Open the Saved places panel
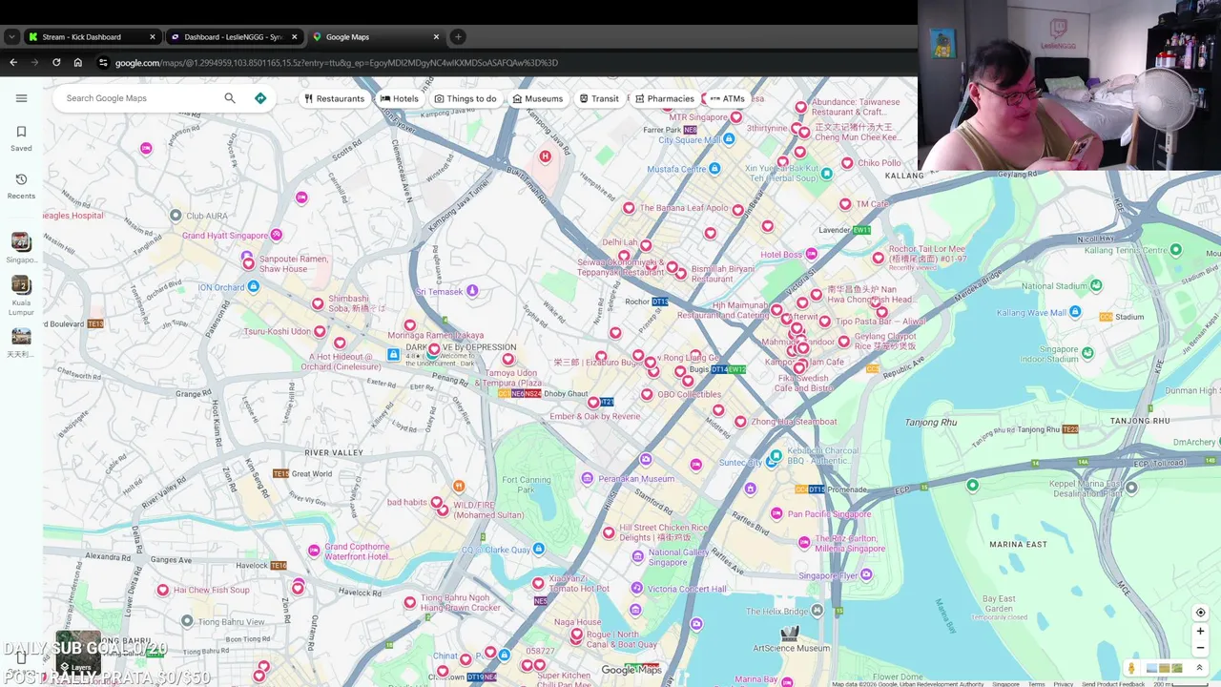This screenshot has height=687, width=1221. point(21,138)
